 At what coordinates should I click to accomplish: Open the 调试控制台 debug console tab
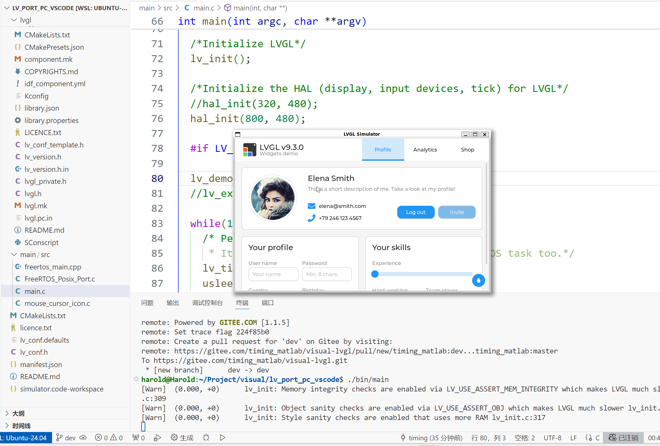pos(207,303)
